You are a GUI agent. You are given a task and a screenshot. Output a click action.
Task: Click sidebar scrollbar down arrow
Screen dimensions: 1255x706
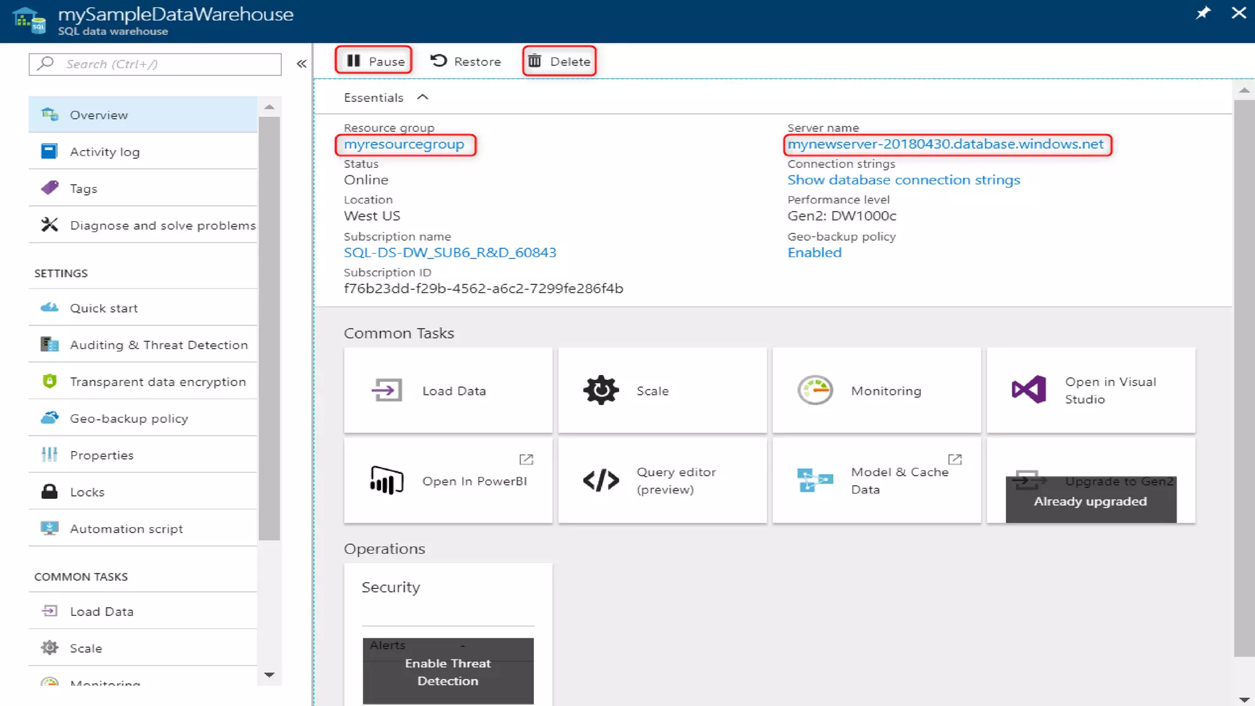269,675
